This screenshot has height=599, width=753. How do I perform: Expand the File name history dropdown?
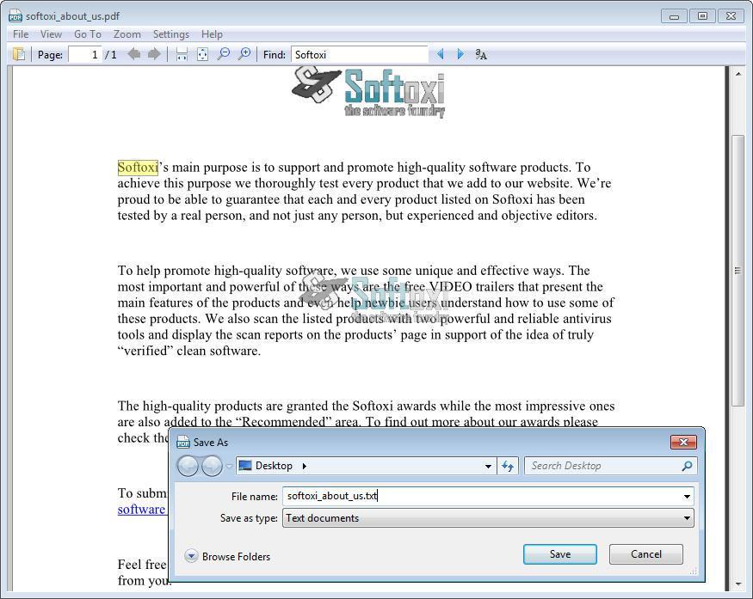[x=688, y=497]
